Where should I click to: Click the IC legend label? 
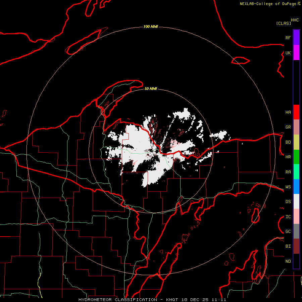coord(288,217)
